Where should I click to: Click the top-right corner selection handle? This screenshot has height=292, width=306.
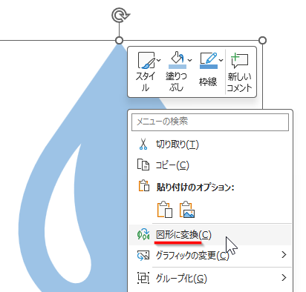click(262, 40)
